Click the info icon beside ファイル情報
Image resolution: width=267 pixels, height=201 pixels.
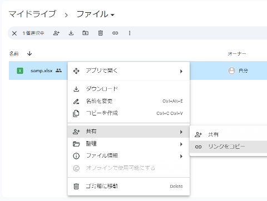point(76,156)
